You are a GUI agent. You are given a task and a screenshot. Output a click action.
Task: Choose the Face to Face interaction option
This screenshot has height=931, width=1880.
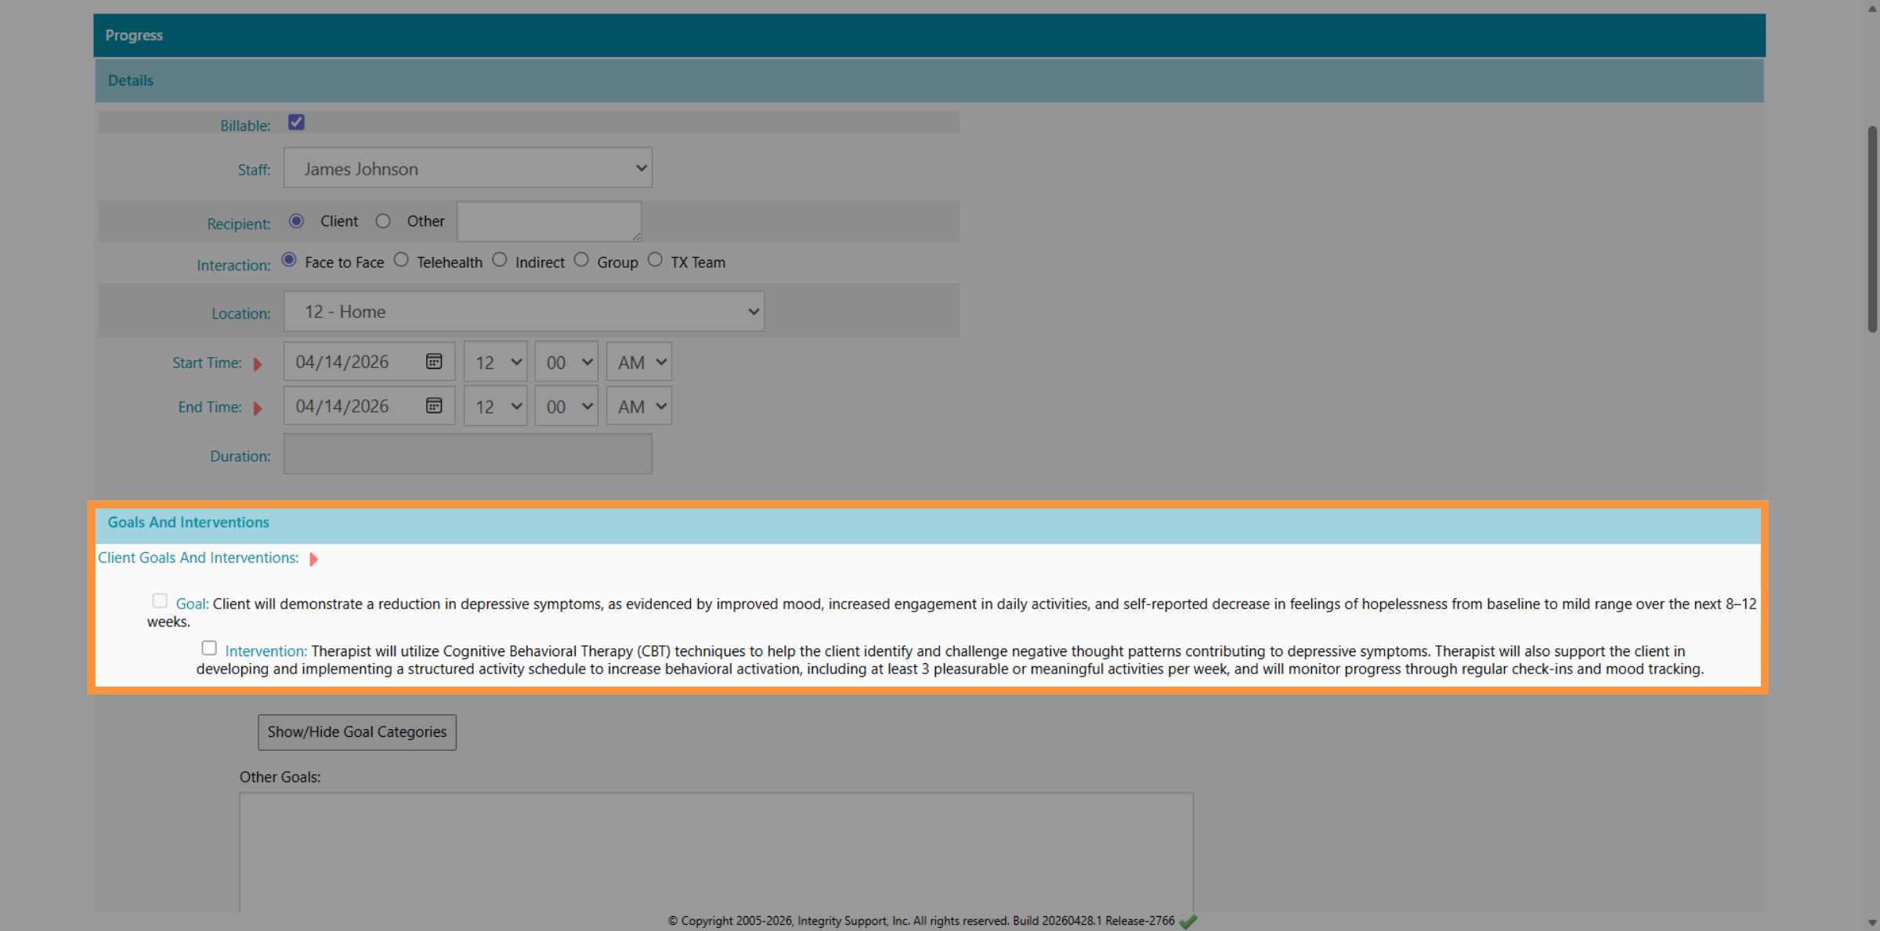tap(289, 260)
